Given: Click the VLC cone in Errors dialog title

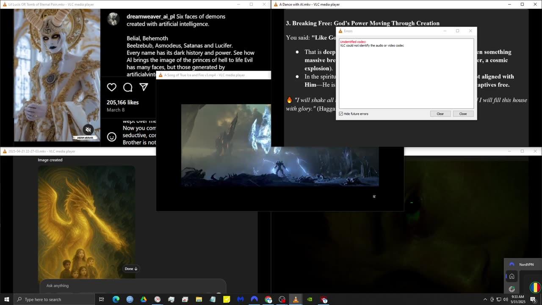Looking at the screenshot, I should (340, 31).
